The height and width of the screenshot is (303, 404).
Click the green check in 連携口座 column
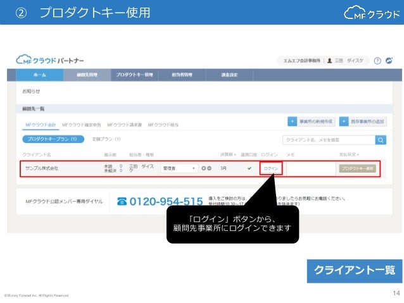pos(249,168)
